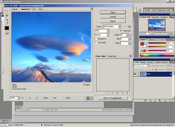
Task: Toggle the layer visibility eye icon
Action: click(x=135, y=74)
